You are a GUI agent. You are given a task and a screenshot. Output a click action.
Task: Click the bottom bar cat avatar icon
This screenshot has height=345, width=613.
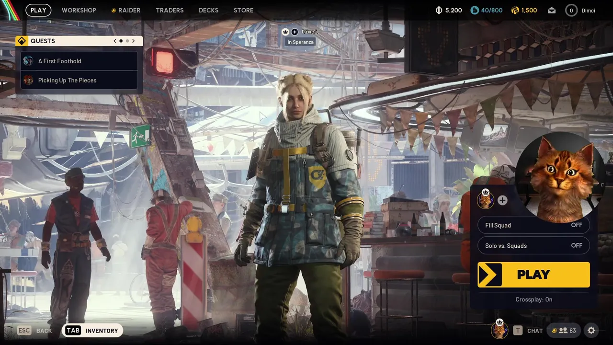pyautogui.click(x=499, y=329)
